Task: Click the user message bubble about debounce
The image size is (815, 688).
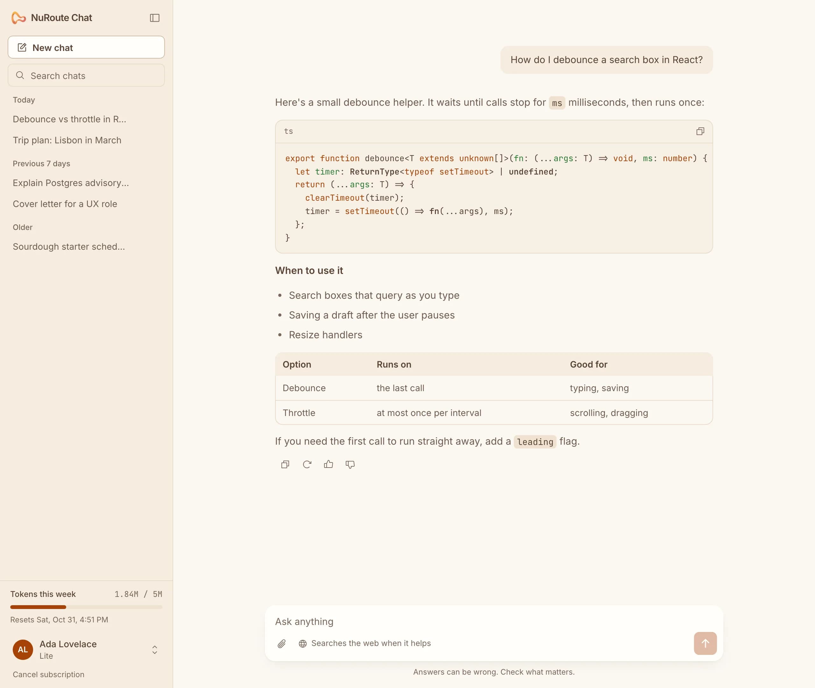Action: [x=606, y=60]
